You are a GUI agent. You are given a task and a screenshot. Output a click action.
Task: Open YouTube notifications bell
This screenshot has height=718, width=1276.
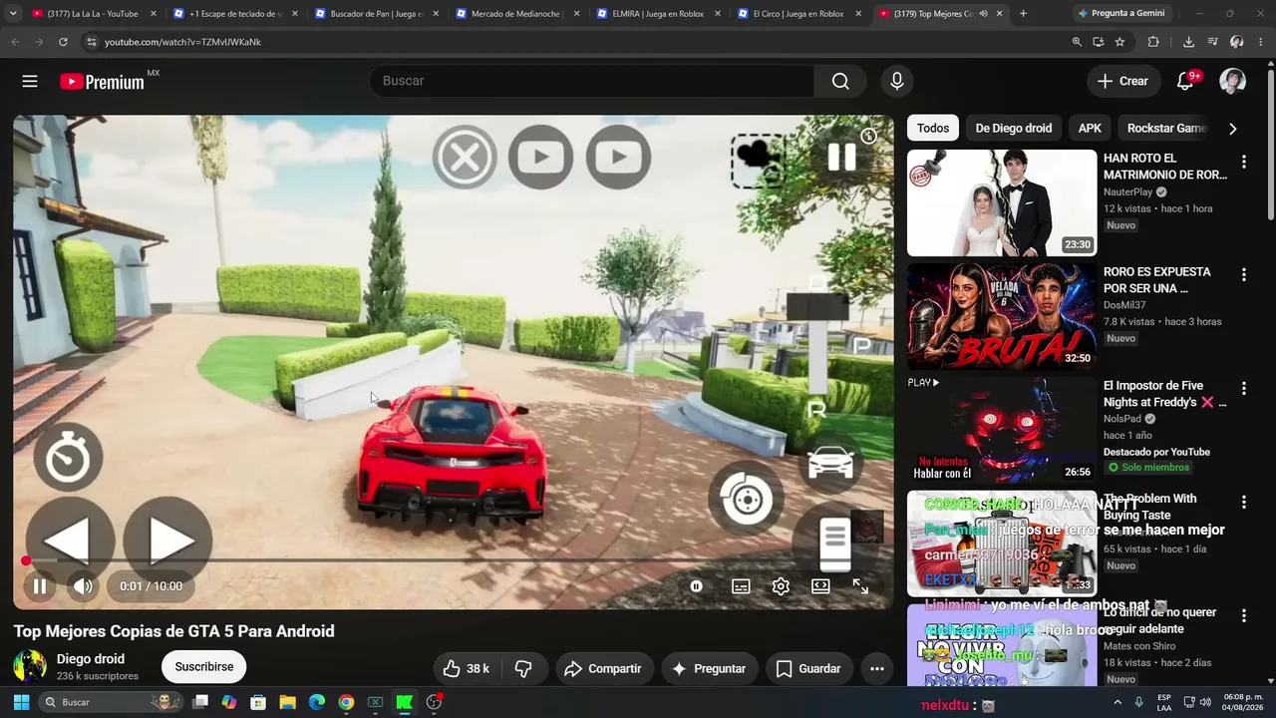pyautogui.click(x=1185, y=82)
